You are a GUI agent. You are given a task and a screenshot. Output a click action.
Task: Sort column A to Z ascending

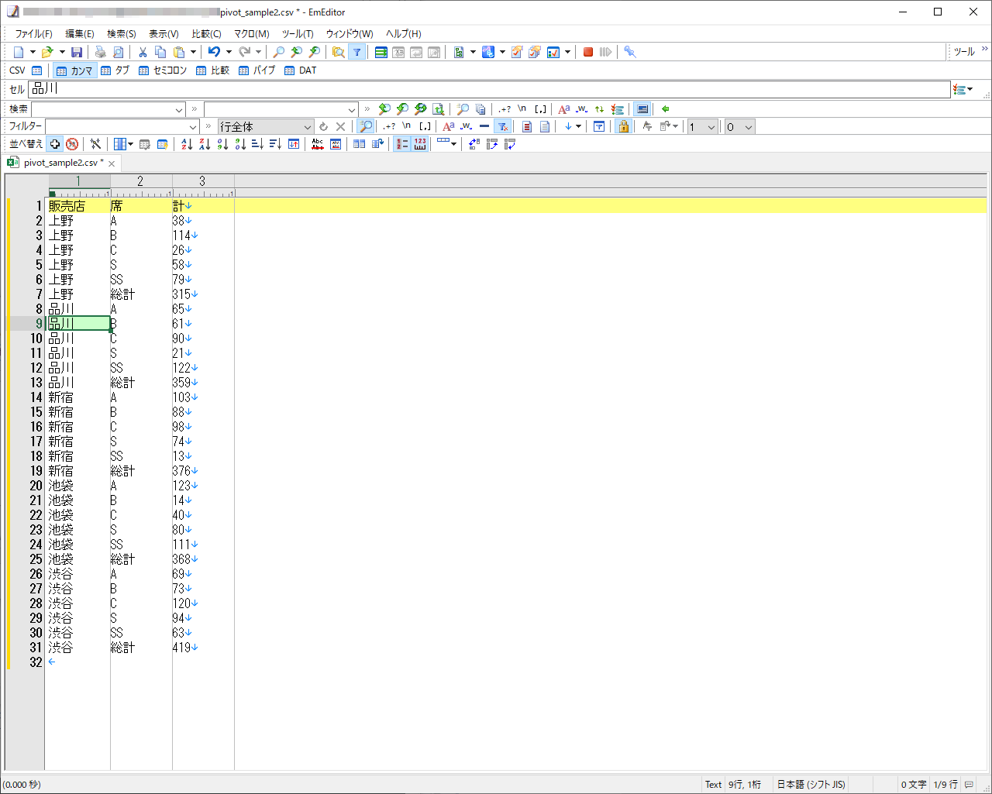click(x=187, y=144)
